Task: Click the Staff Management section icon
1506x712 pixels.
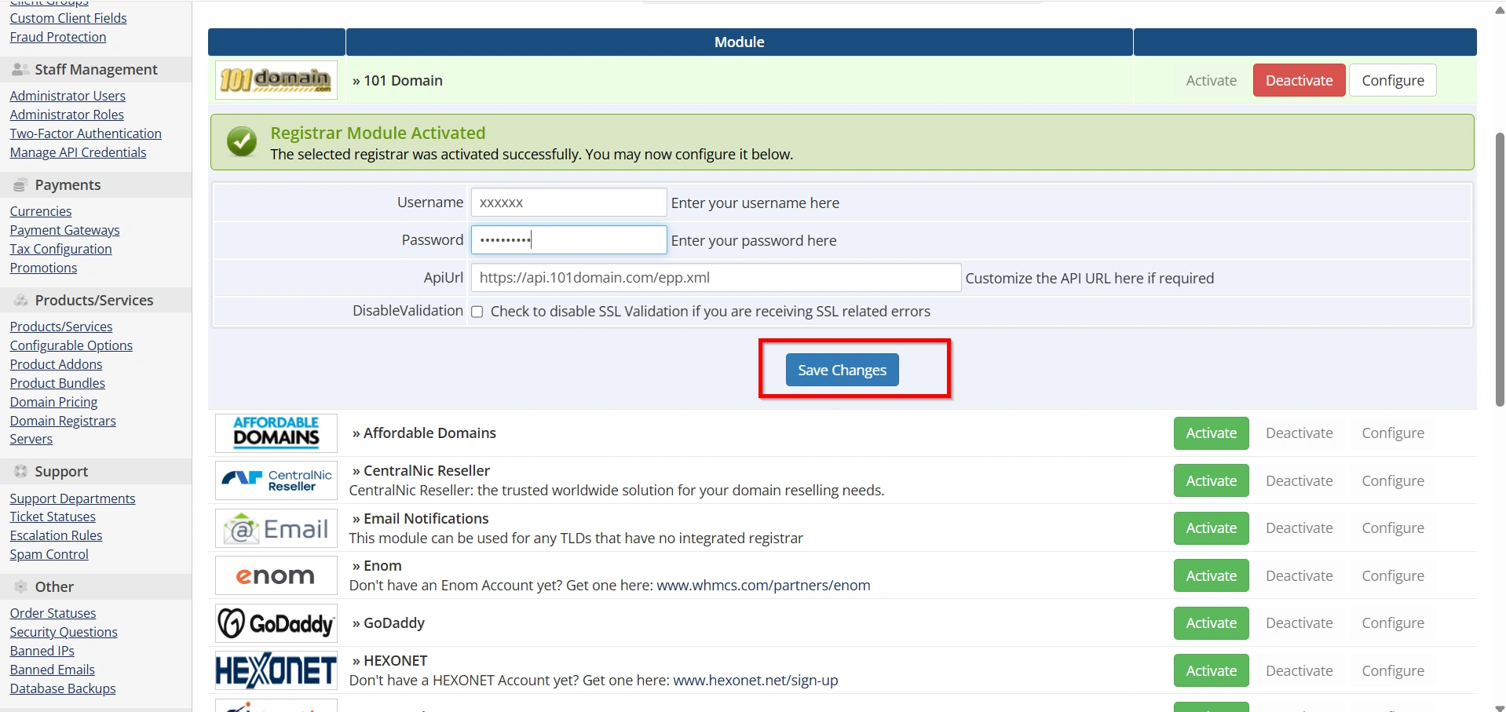Action: [20, 70]
